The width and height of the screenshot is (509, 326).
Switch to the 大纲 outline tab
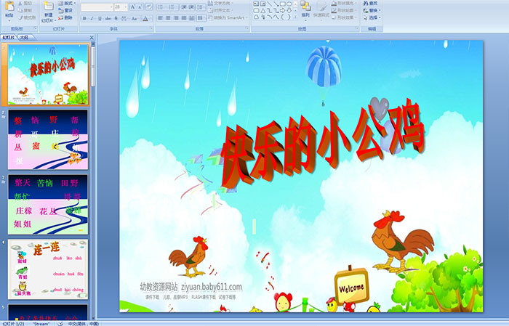pyautogui.click(x=24, y=38)
